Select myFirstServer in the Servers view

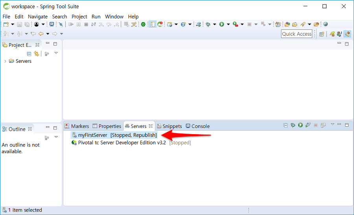pos(114,135)
